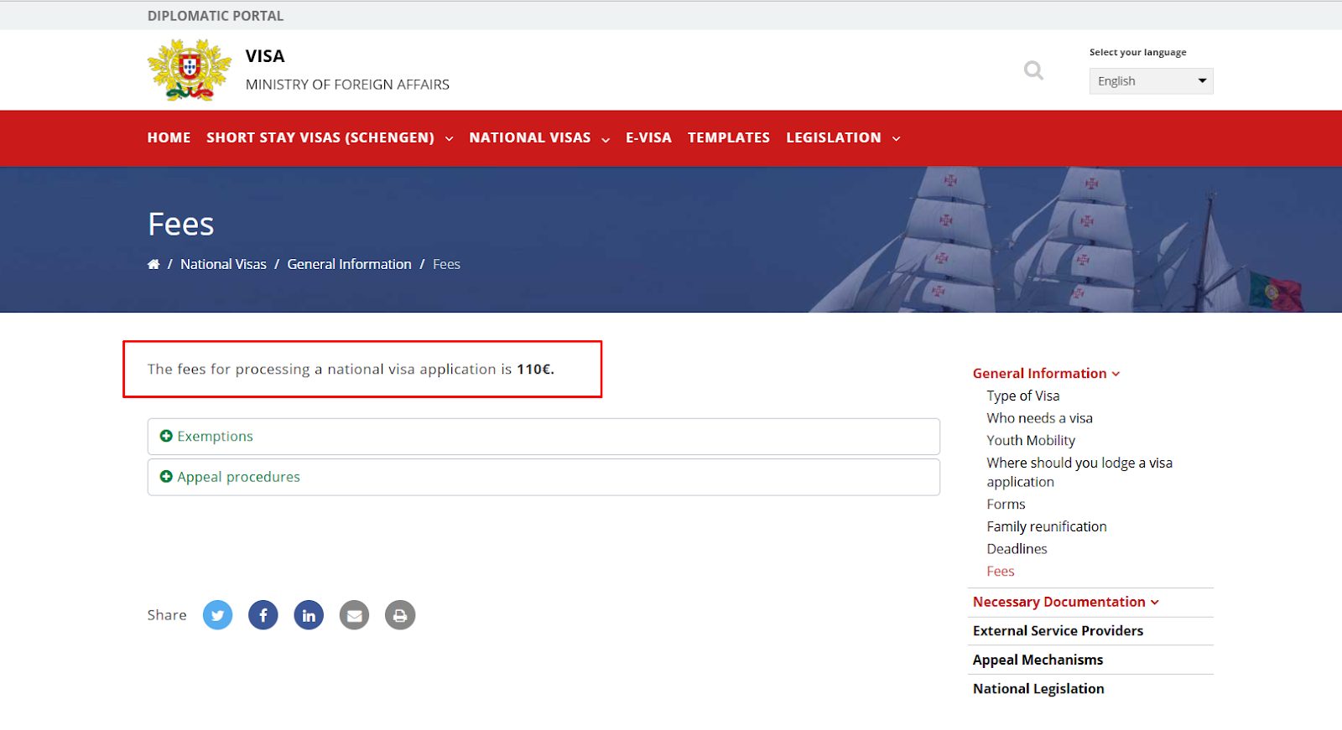Viewport: 1342px width, 730px height.
Task: Expand Necessary Documentation sidebar section
Action: [1065, 602]
